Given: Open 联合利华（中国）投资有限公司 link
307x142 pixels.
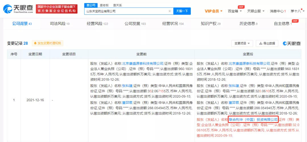Looking at the screenshot, I should click(x=253, y=119).
